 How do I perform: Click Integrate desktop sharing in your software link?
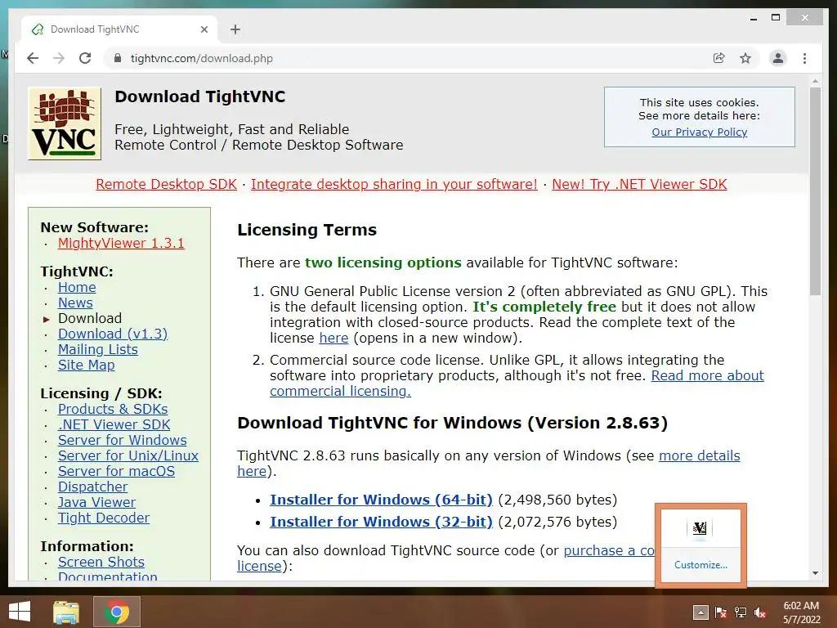pyautogui.click(x=394, y=184)
